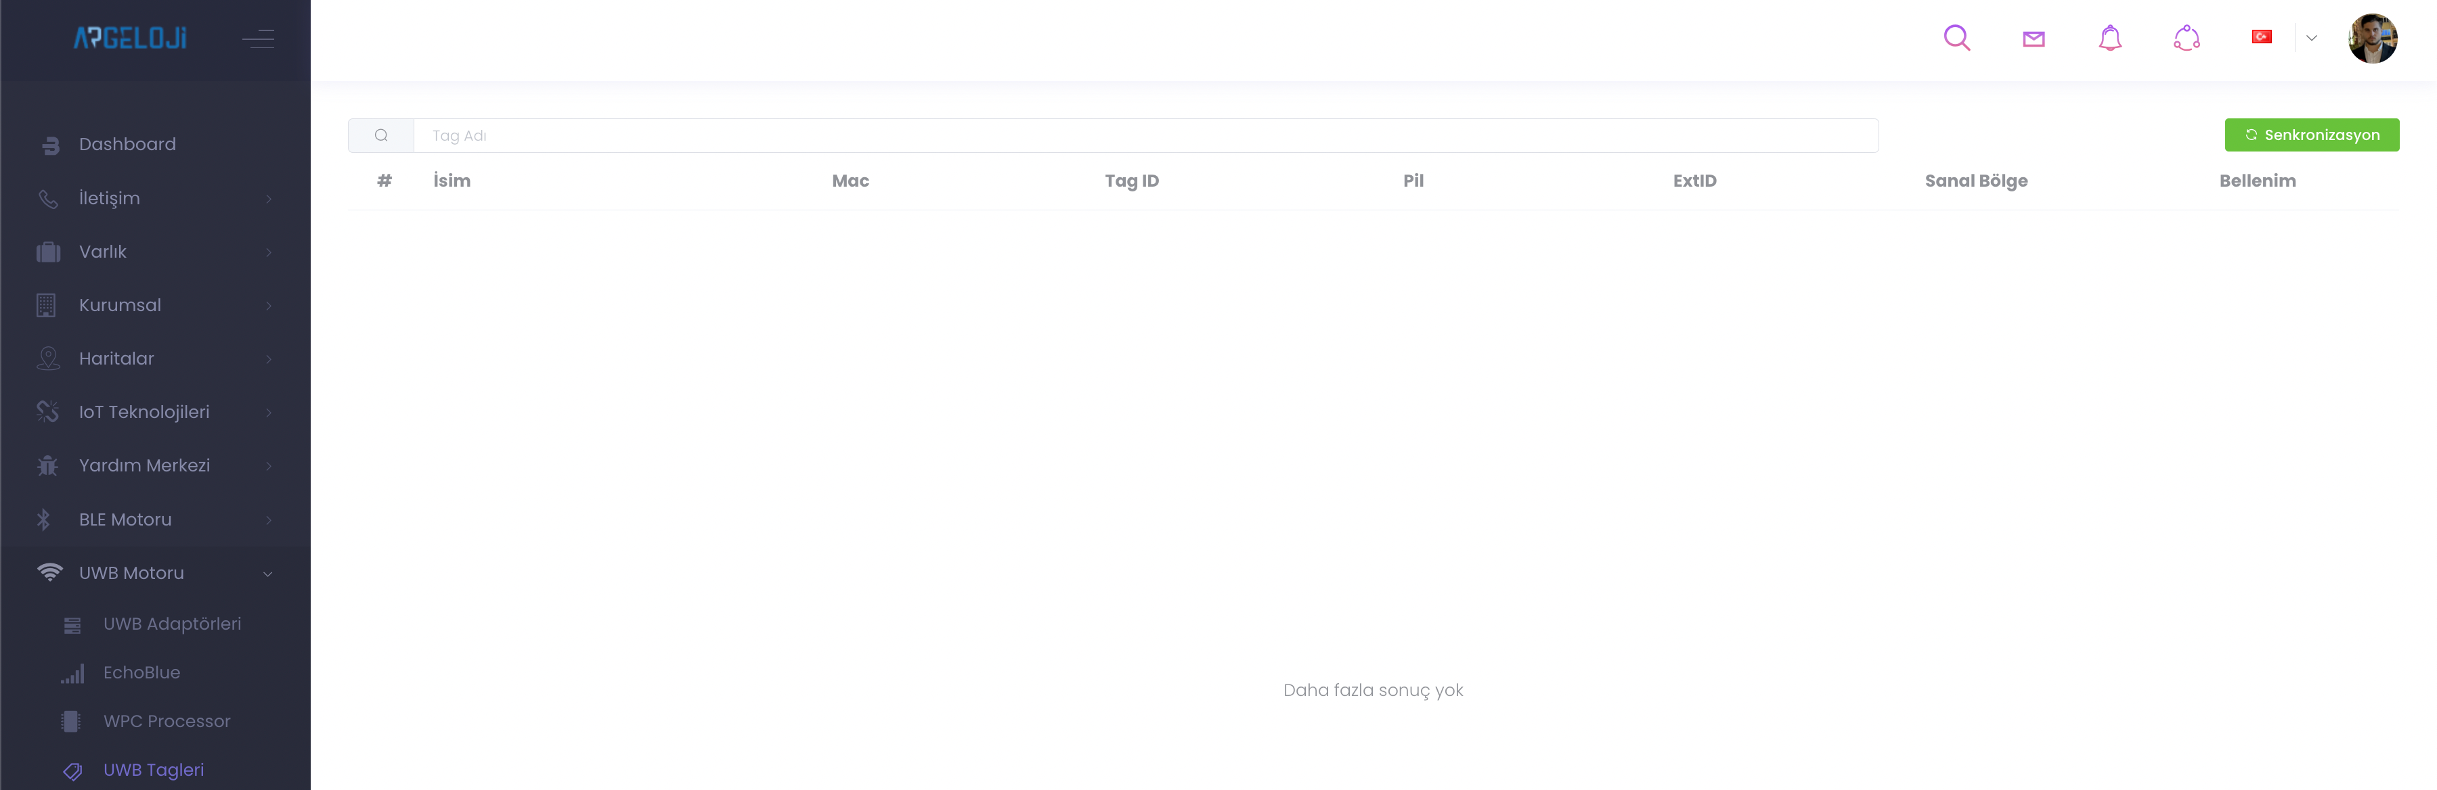Click the ARGELOJI logo

pos(131,38)
